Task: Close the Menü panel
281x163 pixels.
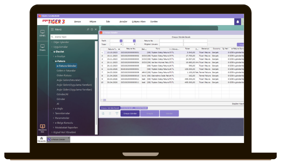Action: pos(96,29)
